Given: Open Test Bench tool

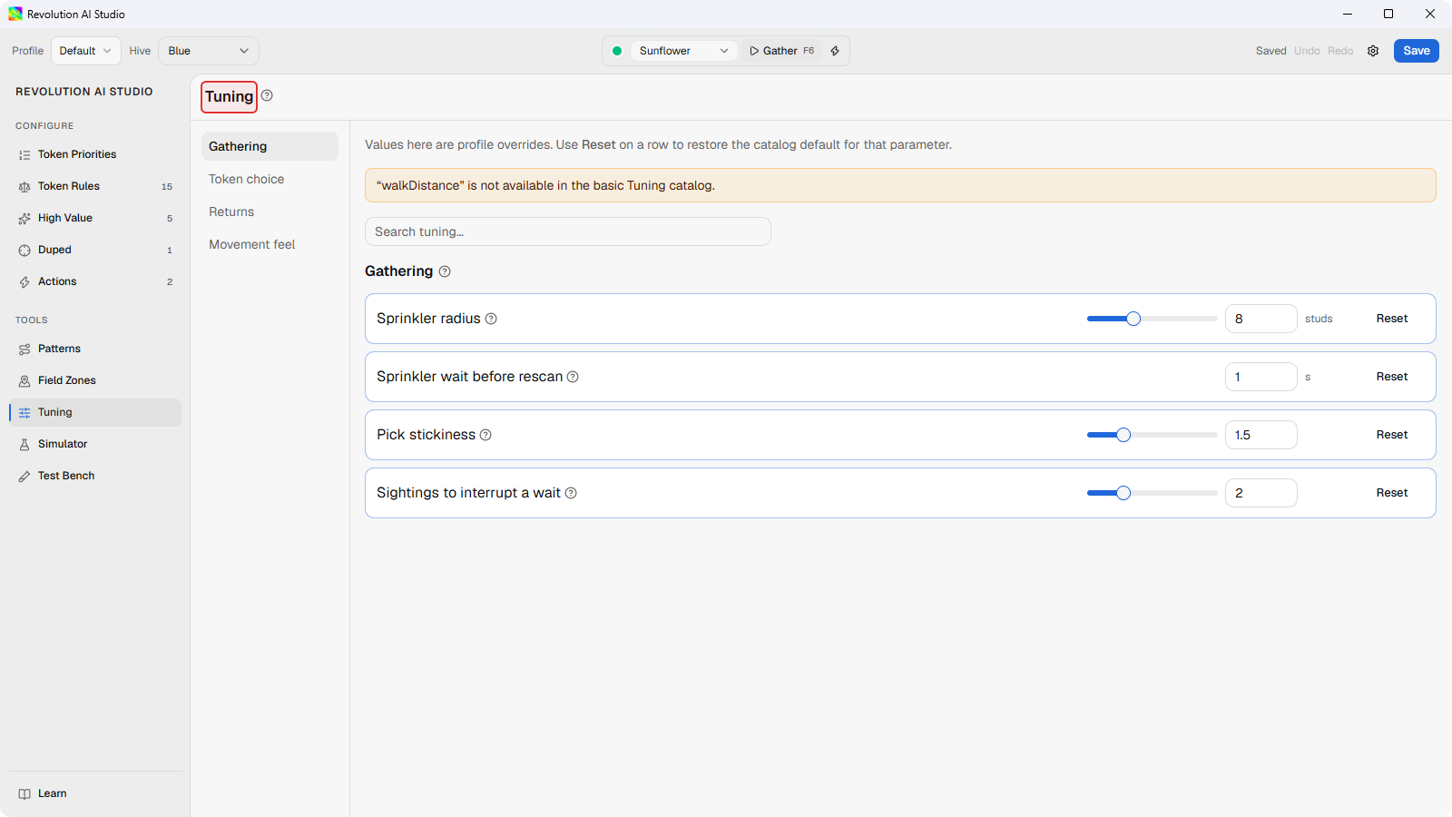Looking at the screenshot, I should click(x=95, y=476).
